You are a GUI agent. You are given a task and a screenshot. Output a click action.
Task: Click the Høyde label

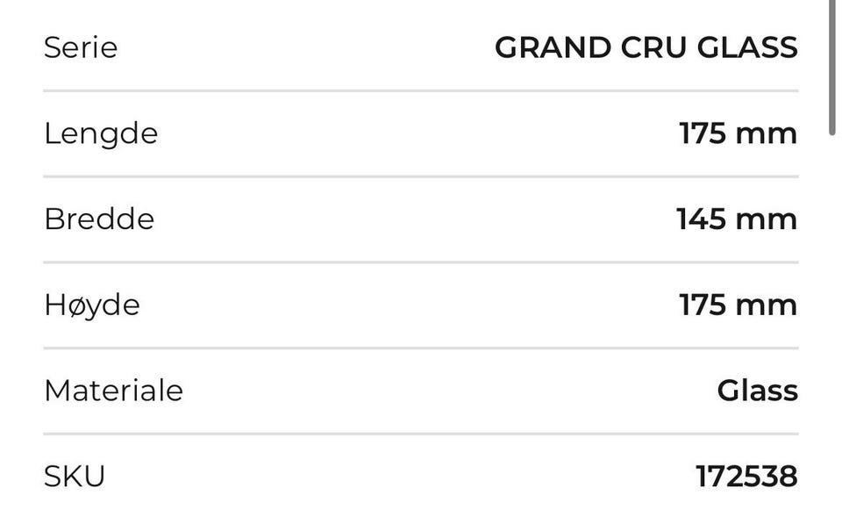click(92, 305)
